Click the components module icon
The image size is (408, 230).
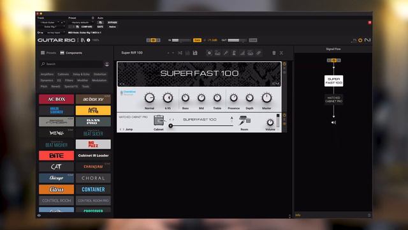pyautogui.click(x=62, y=52)
